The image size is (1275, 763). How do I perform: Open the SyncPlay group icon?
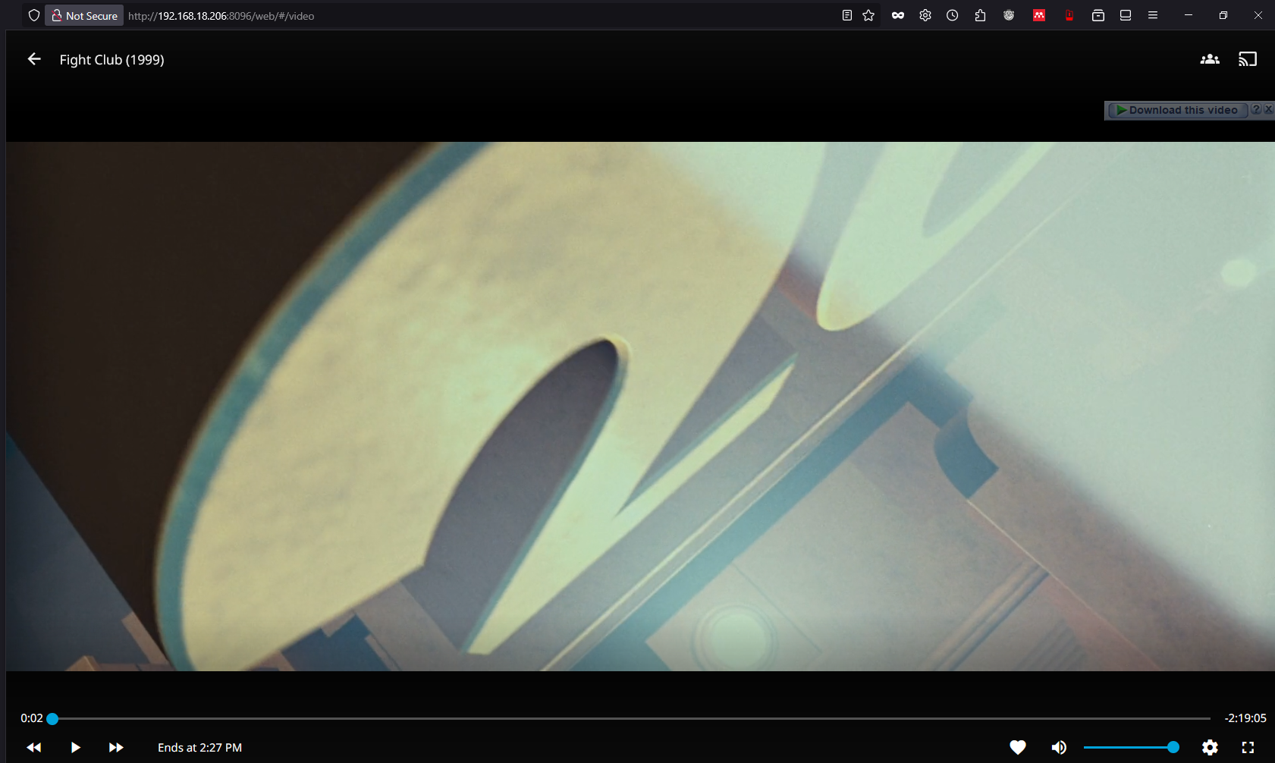click(1210, 59)
